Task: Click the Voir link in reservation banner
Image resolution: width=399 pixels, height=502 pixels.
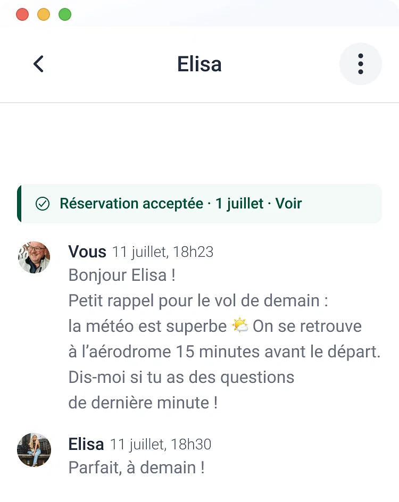Action: click(288, 203)
